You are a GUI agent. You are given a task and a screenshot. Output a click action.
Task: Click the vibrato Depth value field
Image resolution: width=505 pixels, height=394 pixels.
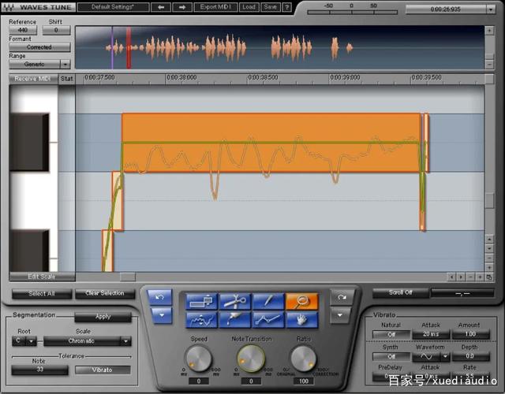(470, 356)
